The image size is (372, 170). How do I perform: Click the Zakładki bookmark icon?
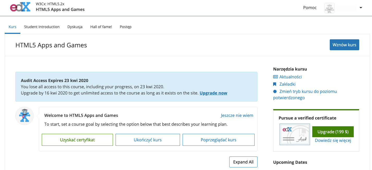[x=275, y=84]
